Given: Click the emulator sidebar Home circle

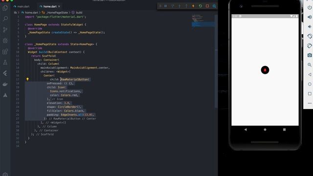Looking at the screenshot, I should tap(310, 84).
